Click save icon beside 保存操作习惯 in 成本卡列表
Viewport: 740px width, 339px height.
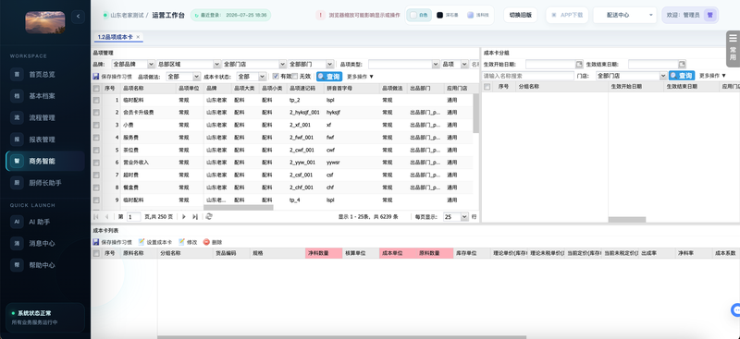point(96,242)
